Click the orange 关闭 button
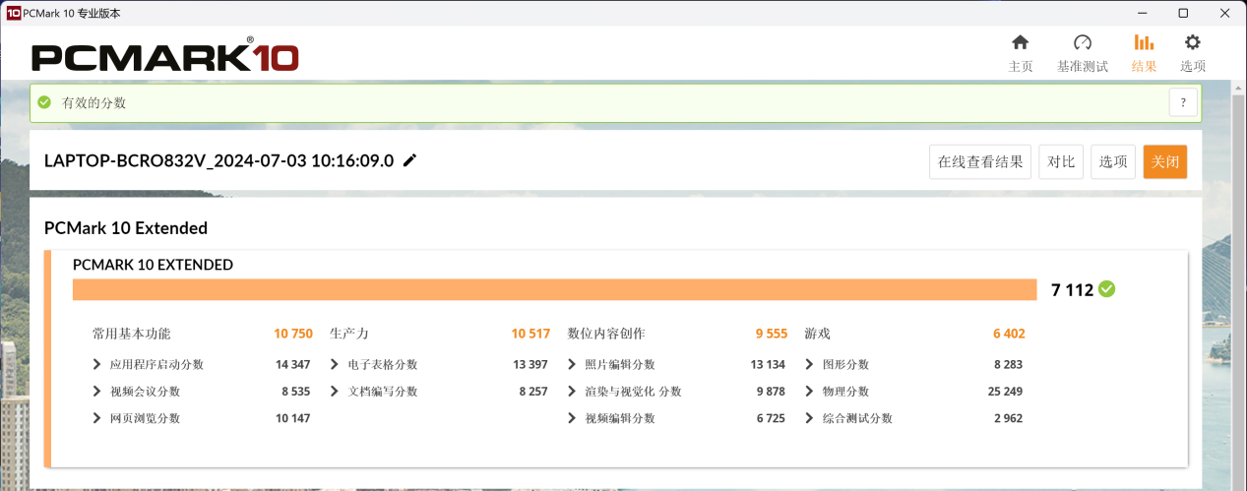This screenshot has height=491, width=1247. (1164, 161)
